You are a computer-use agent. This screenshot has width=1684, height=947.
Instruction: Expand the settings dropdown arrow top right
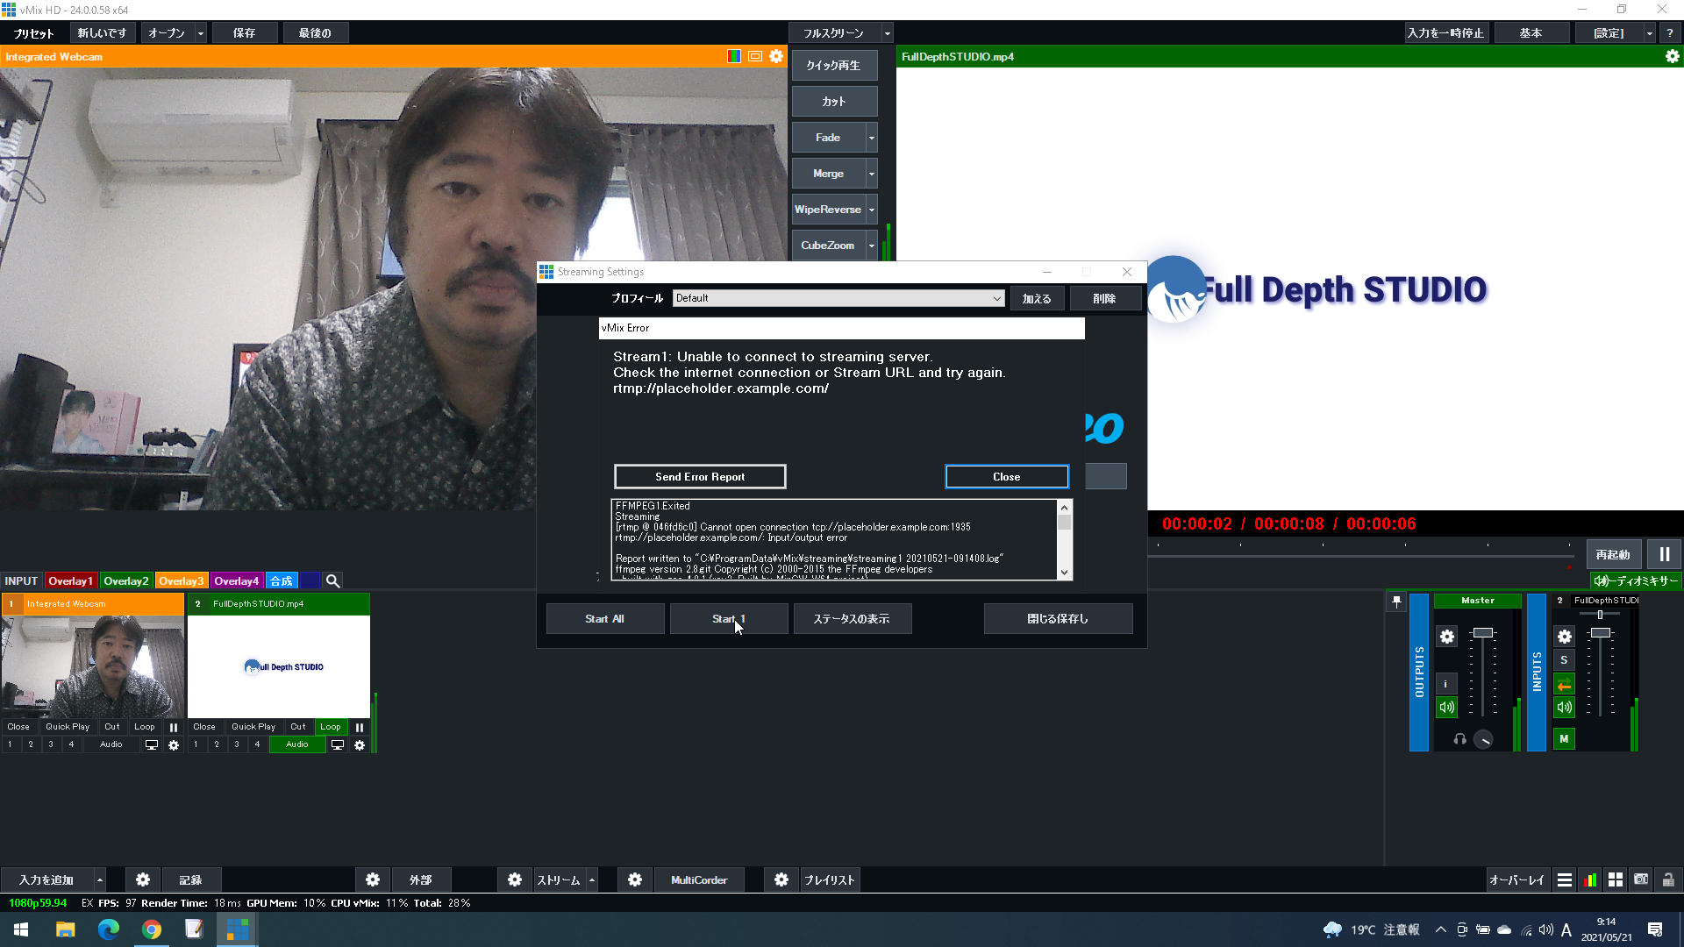(1649, 33)
